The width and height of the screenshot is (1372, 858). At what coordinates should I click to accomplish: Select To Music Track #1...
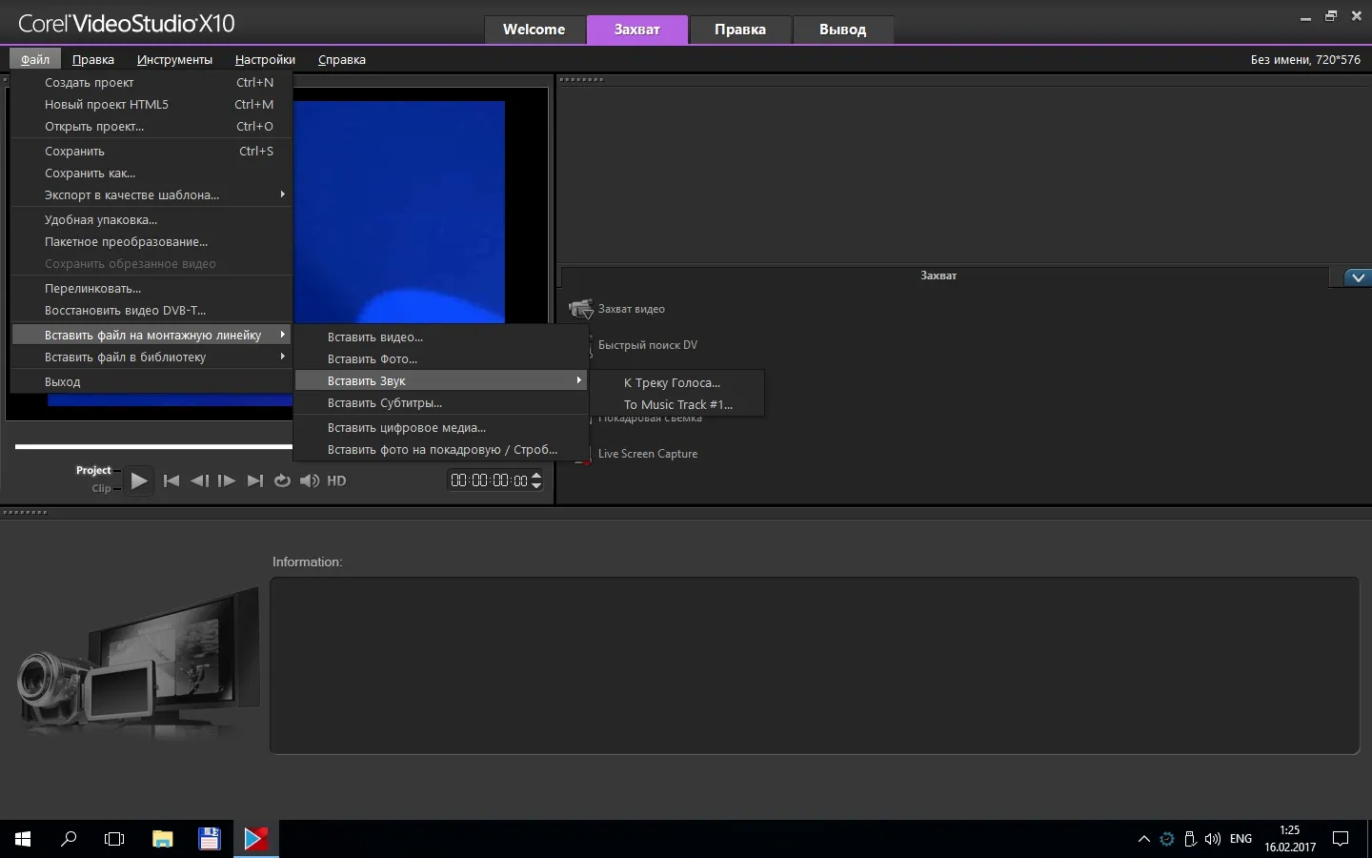click(x=676, y=404)
